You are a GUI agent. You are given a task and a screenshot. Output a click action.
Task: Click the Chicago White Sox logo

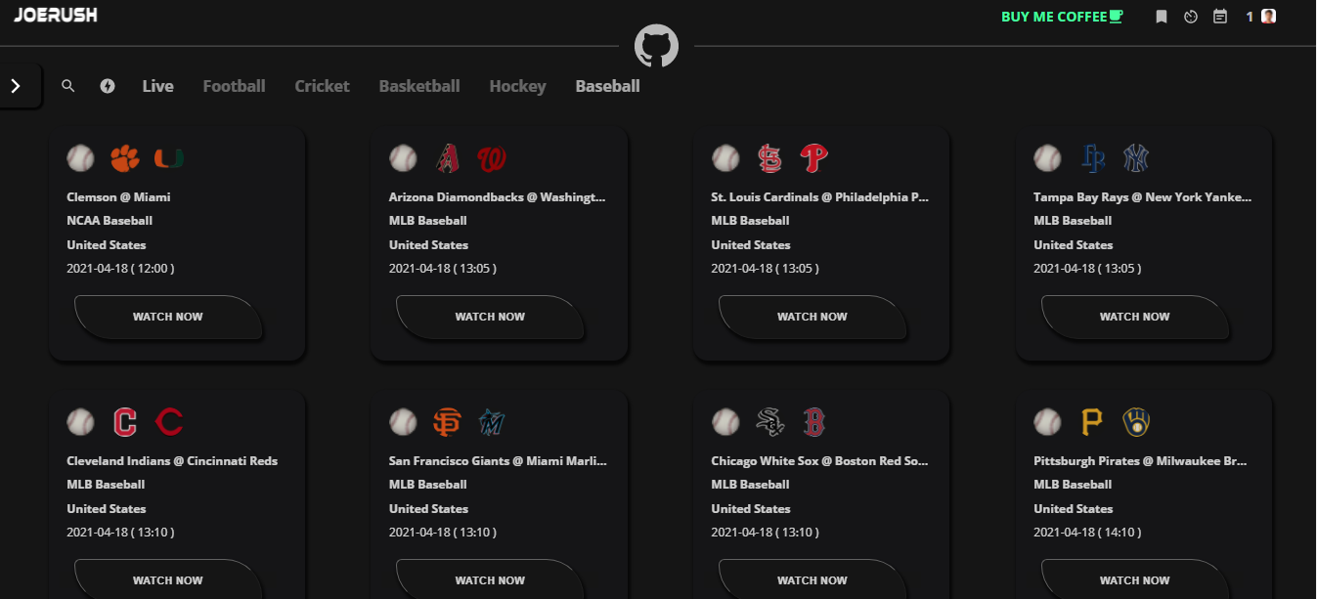click(x=769, y=422)
